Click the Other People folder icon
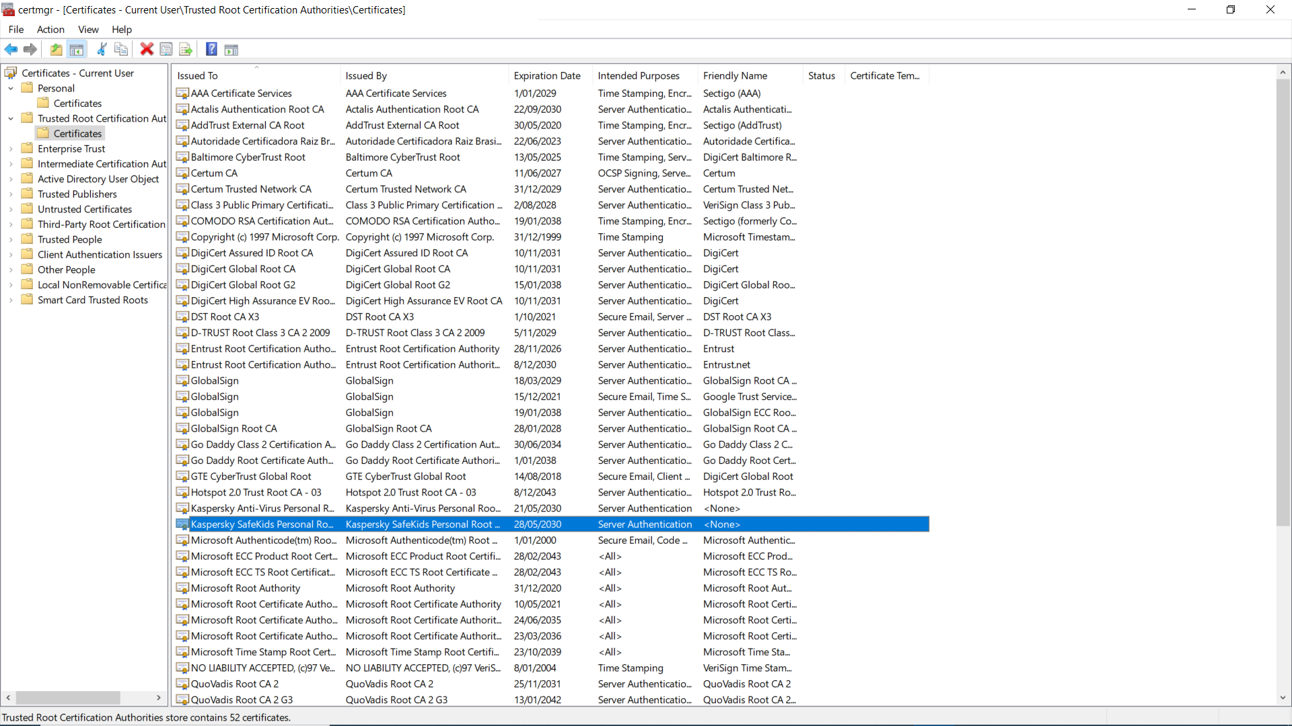This screenshot has height=726, width=1292. point(27,270)
